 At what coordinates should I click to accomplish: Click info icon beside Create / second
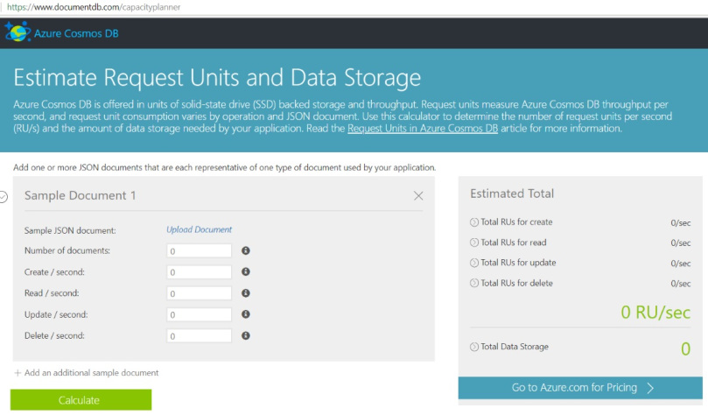point(246,272)
